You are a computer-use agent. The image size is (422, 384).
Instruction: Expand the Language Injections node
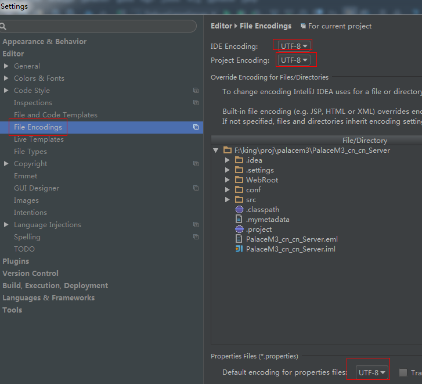pyautogui.click(x=6, y=225)
